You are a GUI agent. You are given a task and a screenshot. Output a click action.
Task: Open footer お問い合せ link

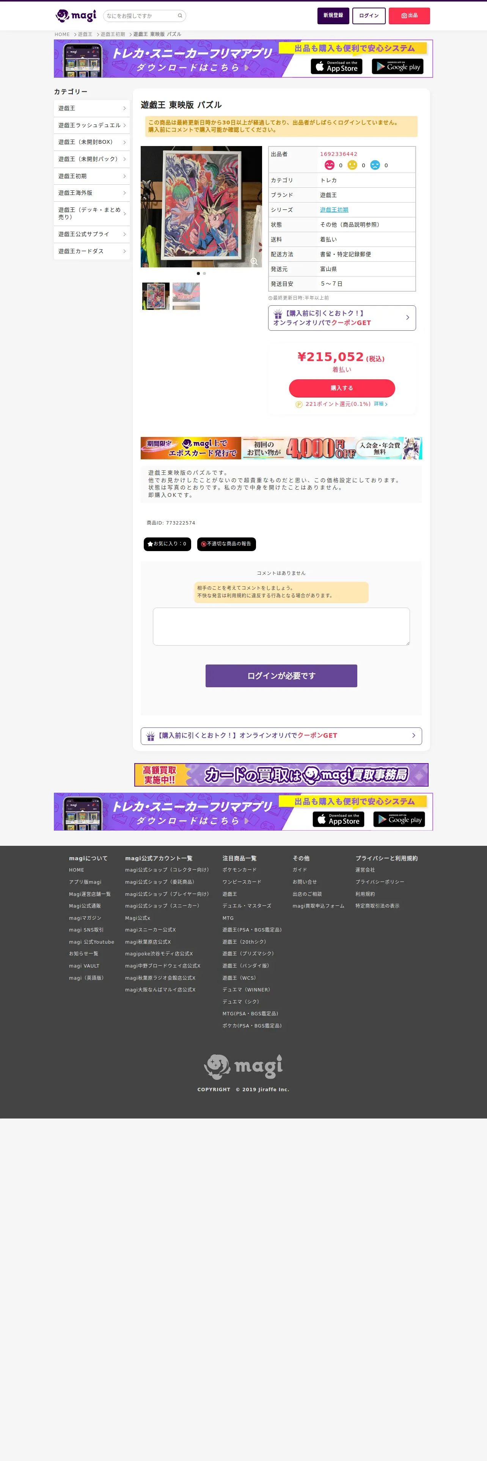point(305,882)
